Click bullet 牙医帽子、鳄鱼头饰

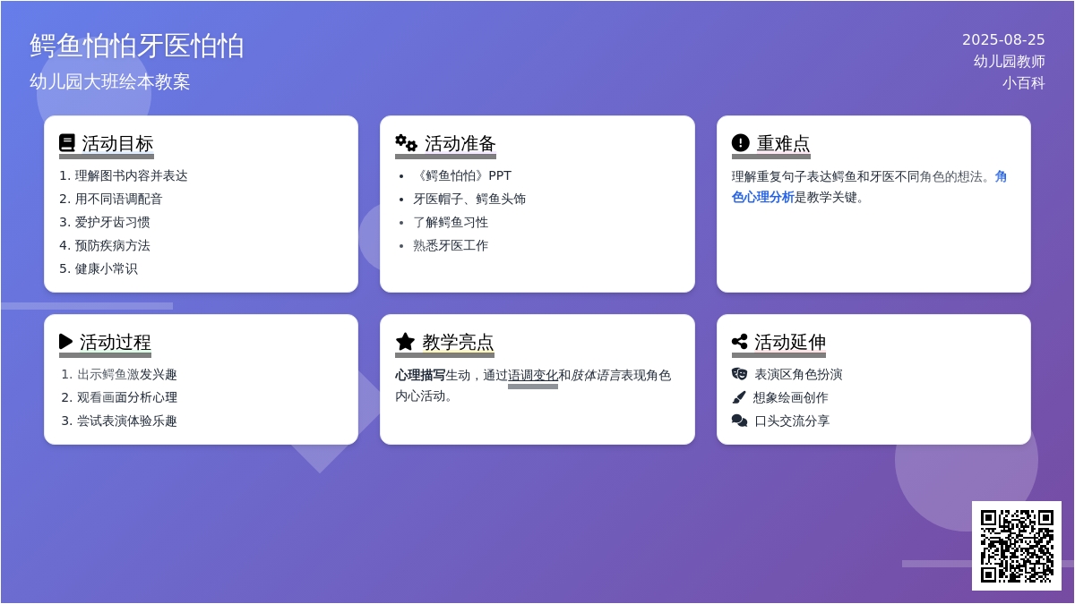(x=469, y=199)
